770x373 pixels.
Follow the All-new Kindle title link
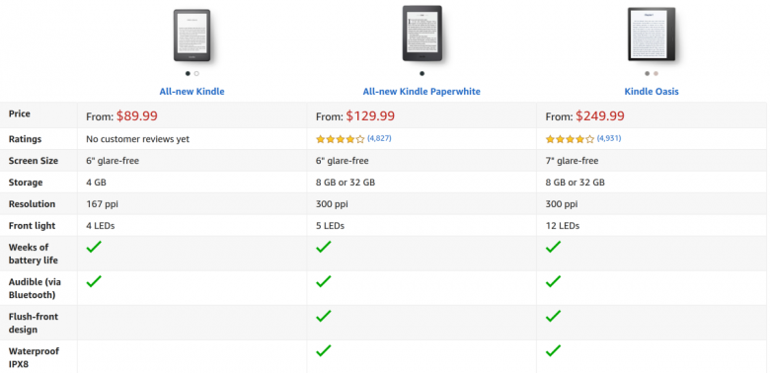192,92
